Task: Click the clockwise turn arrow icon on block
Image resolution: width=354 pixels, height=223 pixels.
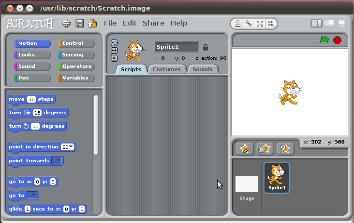Action: click(27, 112)
